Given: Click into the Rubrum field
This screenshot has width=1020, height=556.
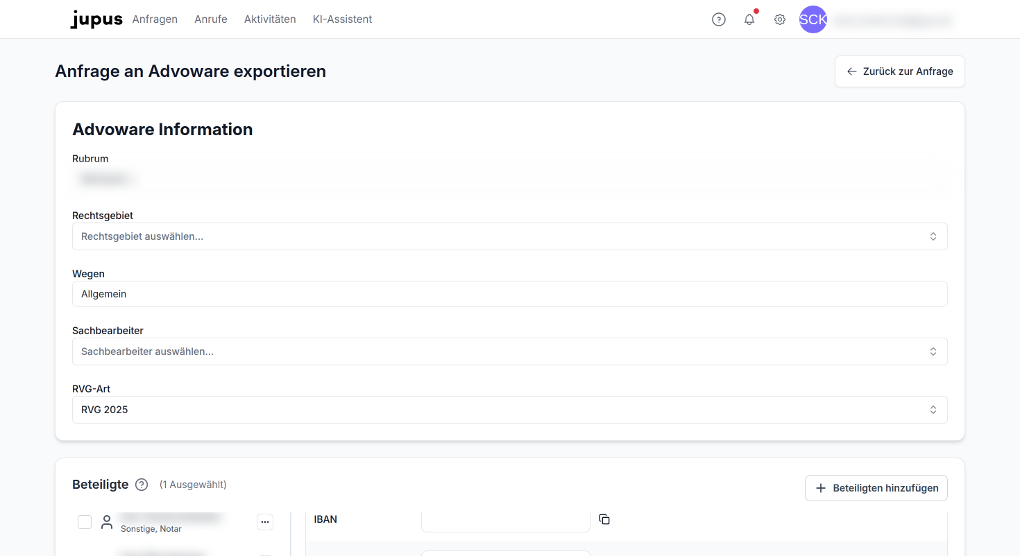Looking at the screenshot, I should click(510, 179).
